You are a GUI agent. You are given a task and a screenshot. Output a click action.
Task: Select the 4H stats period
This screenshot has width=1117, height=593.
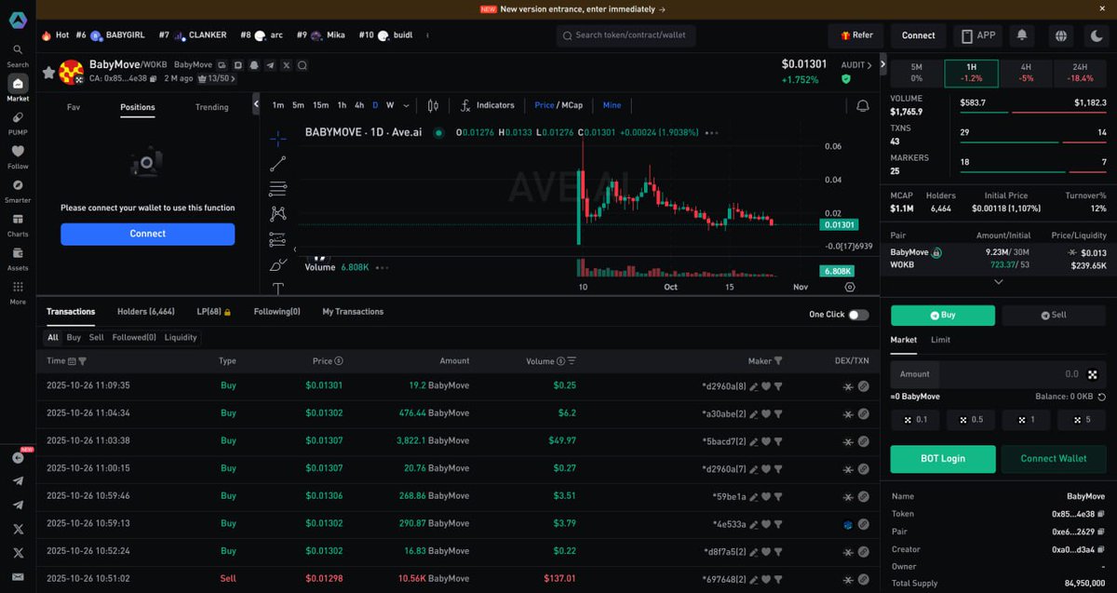coord(1026,73)
